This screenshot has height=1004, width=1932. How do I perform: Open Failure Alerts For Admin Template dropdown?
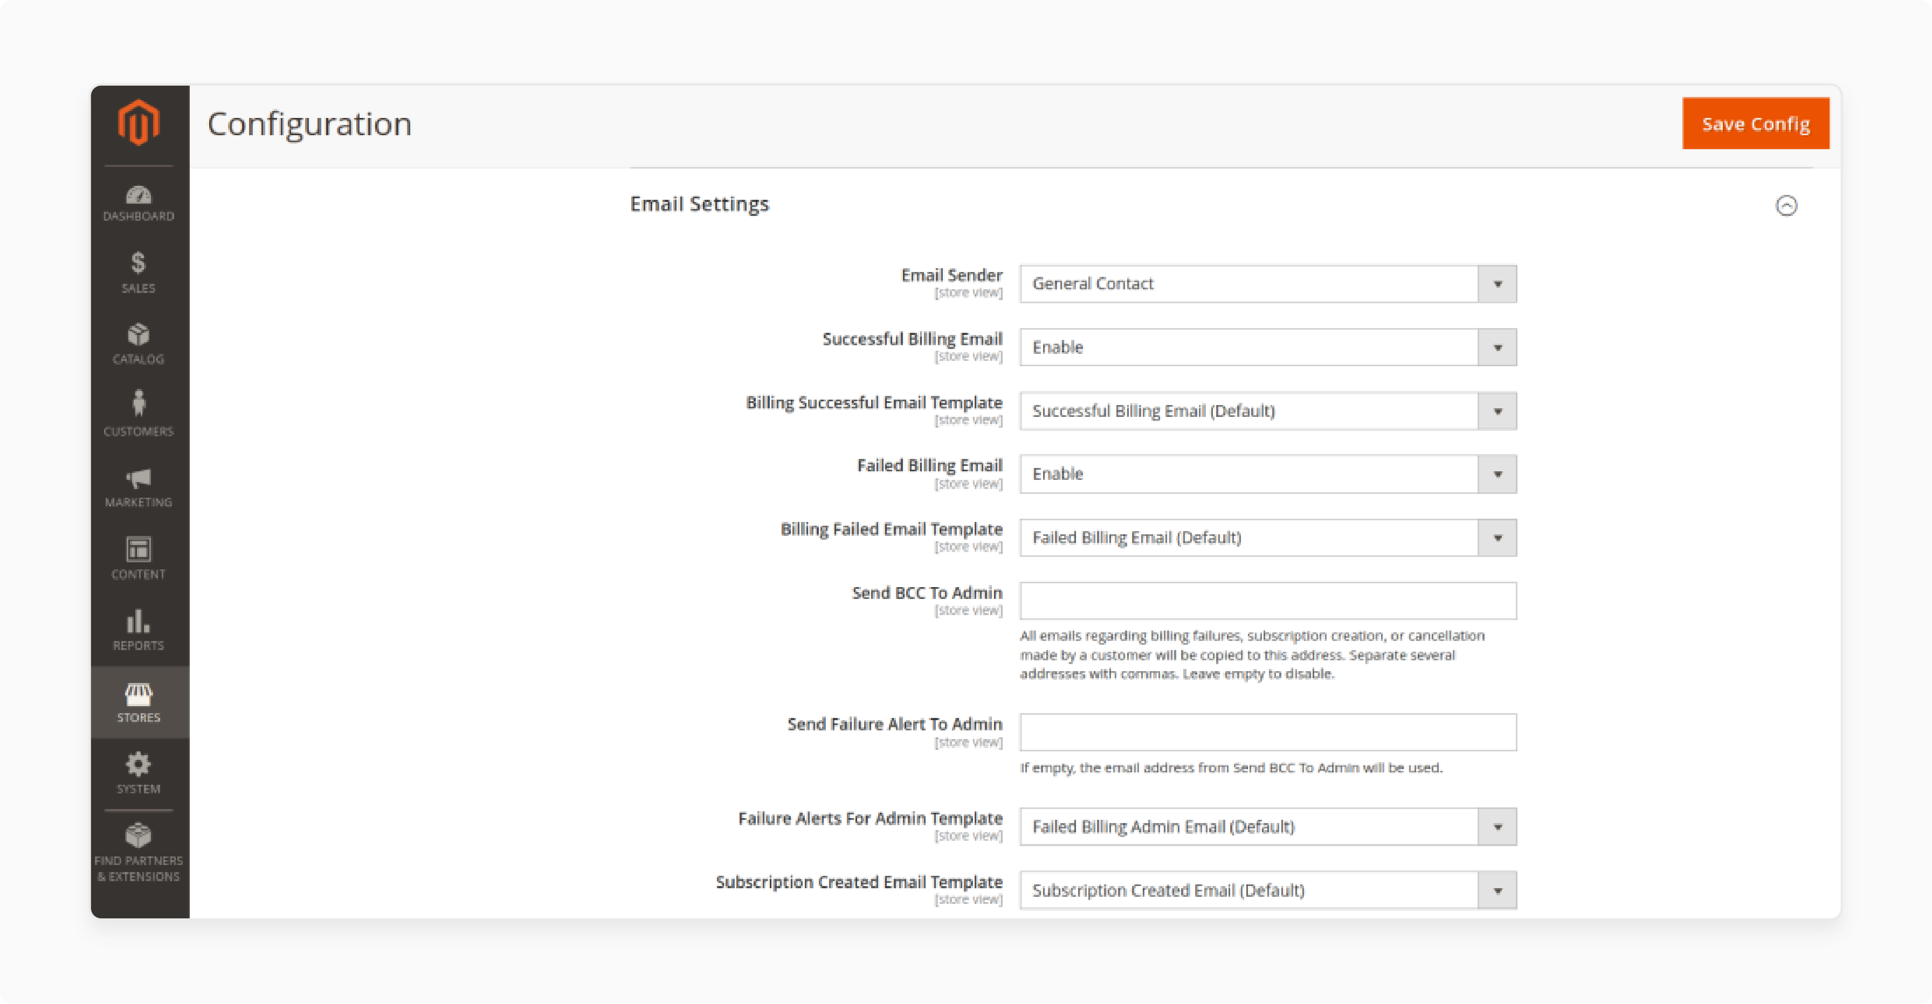click(x=1268, y=826)
